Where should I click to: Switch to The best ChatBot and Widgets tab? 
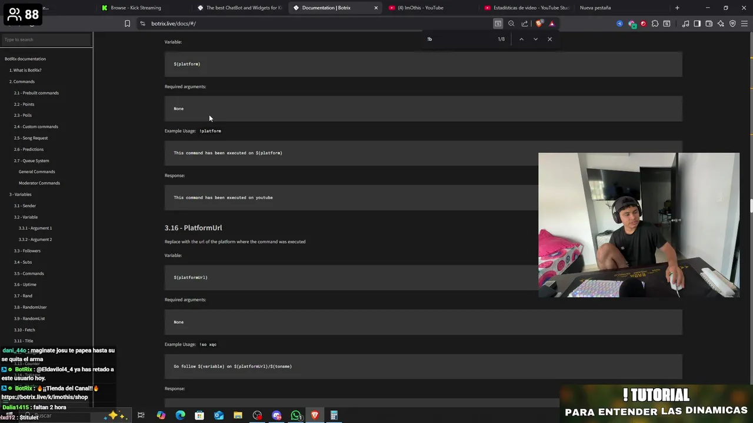coord(239,8)
